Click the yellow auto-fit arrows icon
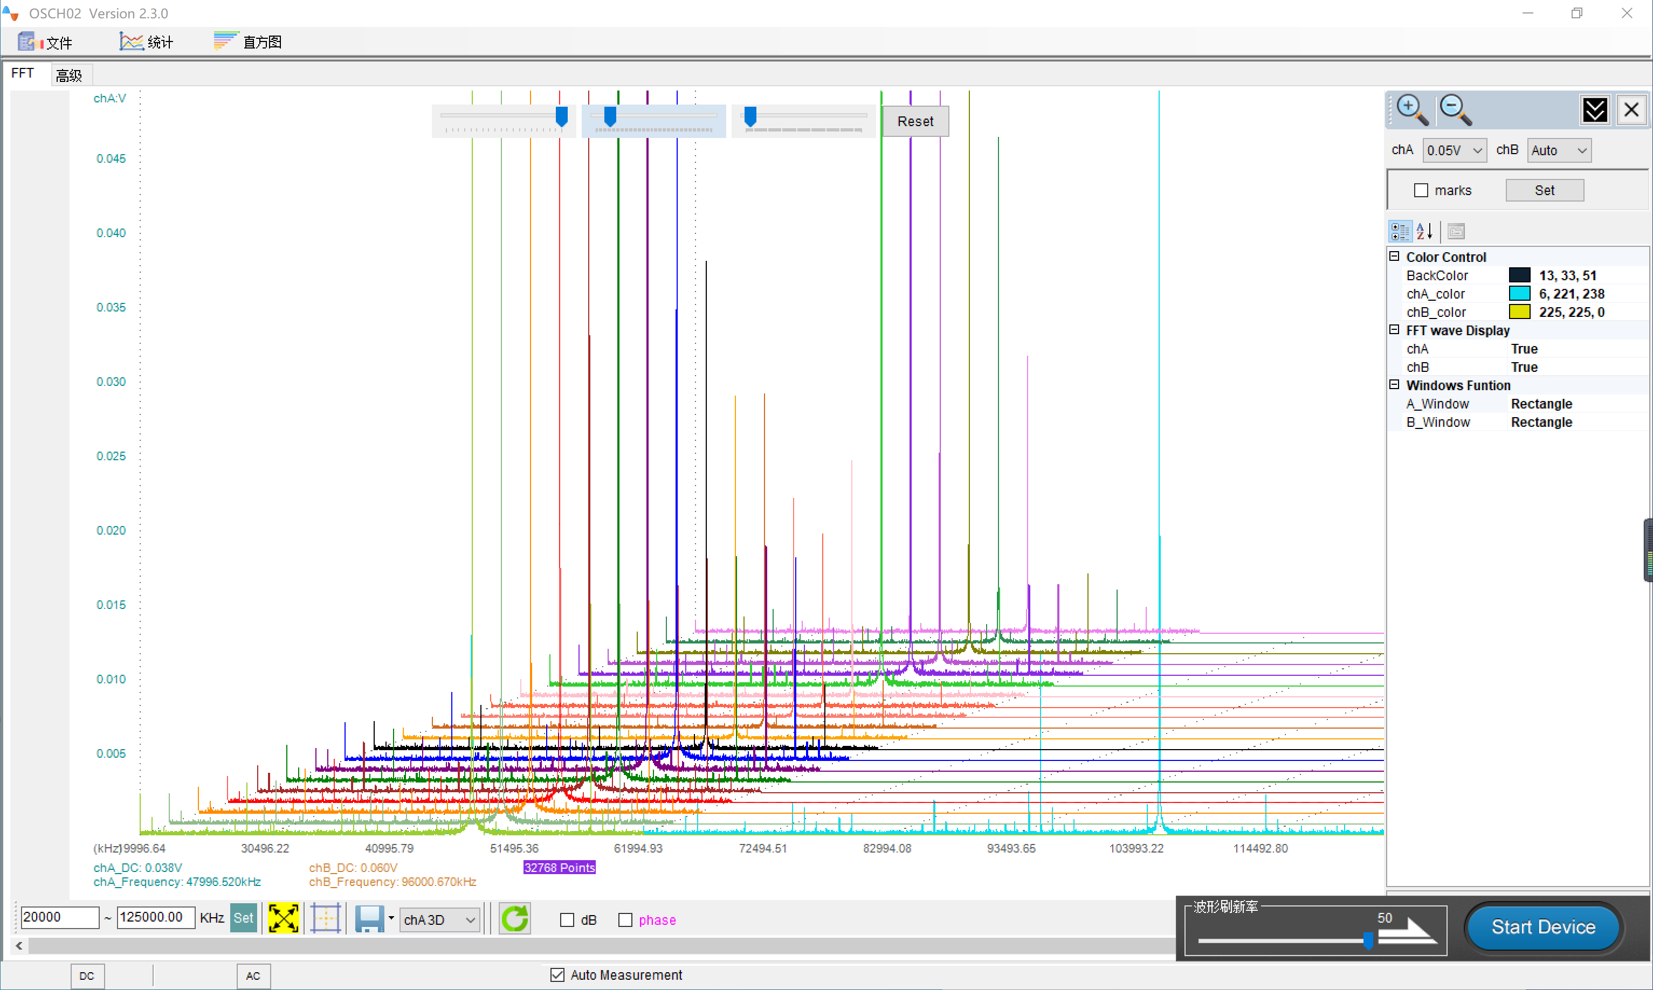This screenshot has width=1653, height=990. (x=283, y=919)
